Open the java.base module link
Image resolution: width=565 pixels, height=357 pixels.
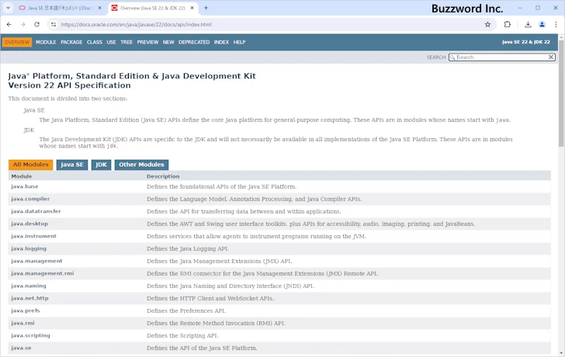[25, 186]
